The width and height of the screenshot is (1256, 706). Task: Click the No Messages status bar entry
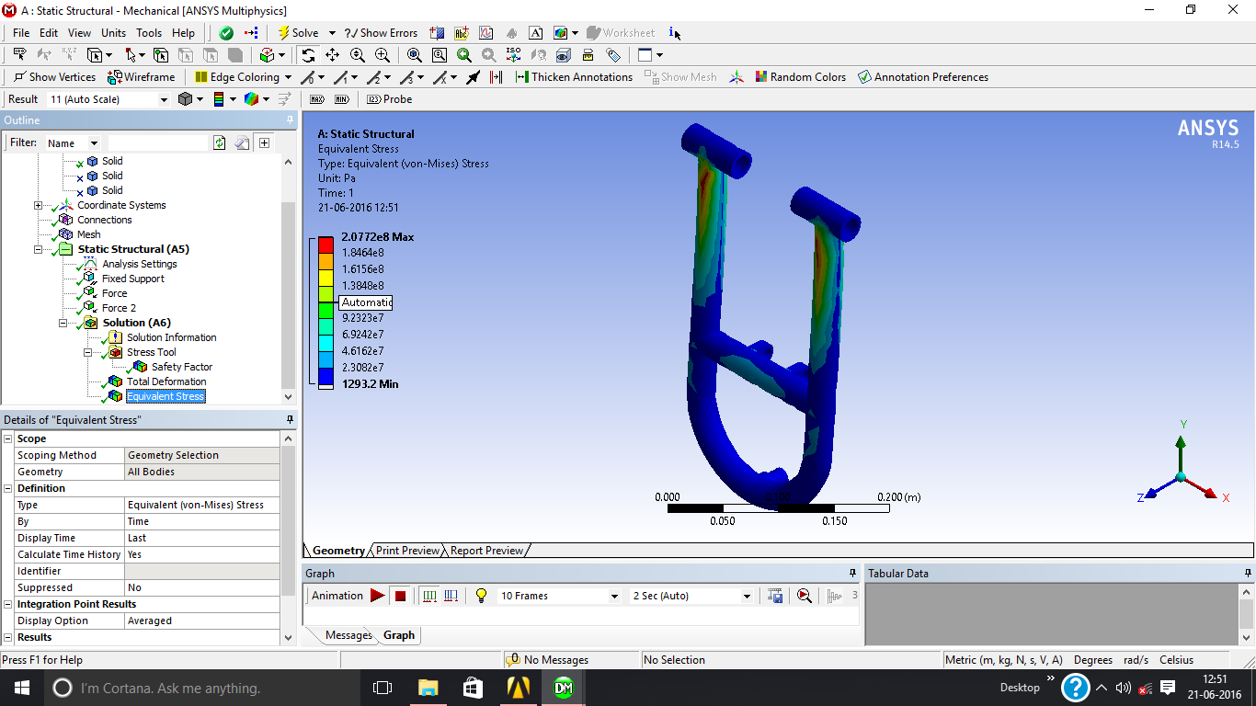(555, 660)
